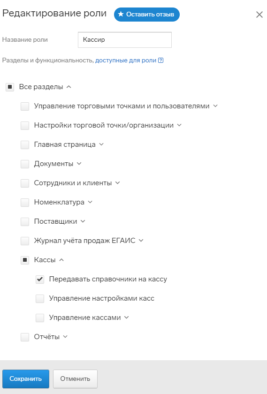Click the Отменить button
The height and width of the screenshot is (394, 267).
(x=75, y=379)
